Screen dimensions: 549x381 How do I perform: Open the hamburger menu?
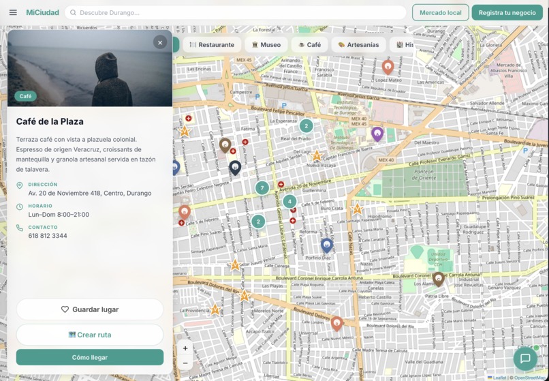(13, 13)
